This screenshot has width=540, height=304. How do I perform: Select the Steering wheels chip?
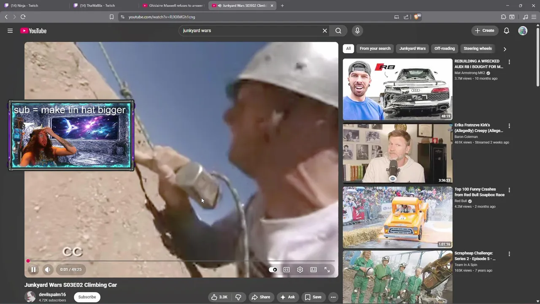[x=478, y=49]
